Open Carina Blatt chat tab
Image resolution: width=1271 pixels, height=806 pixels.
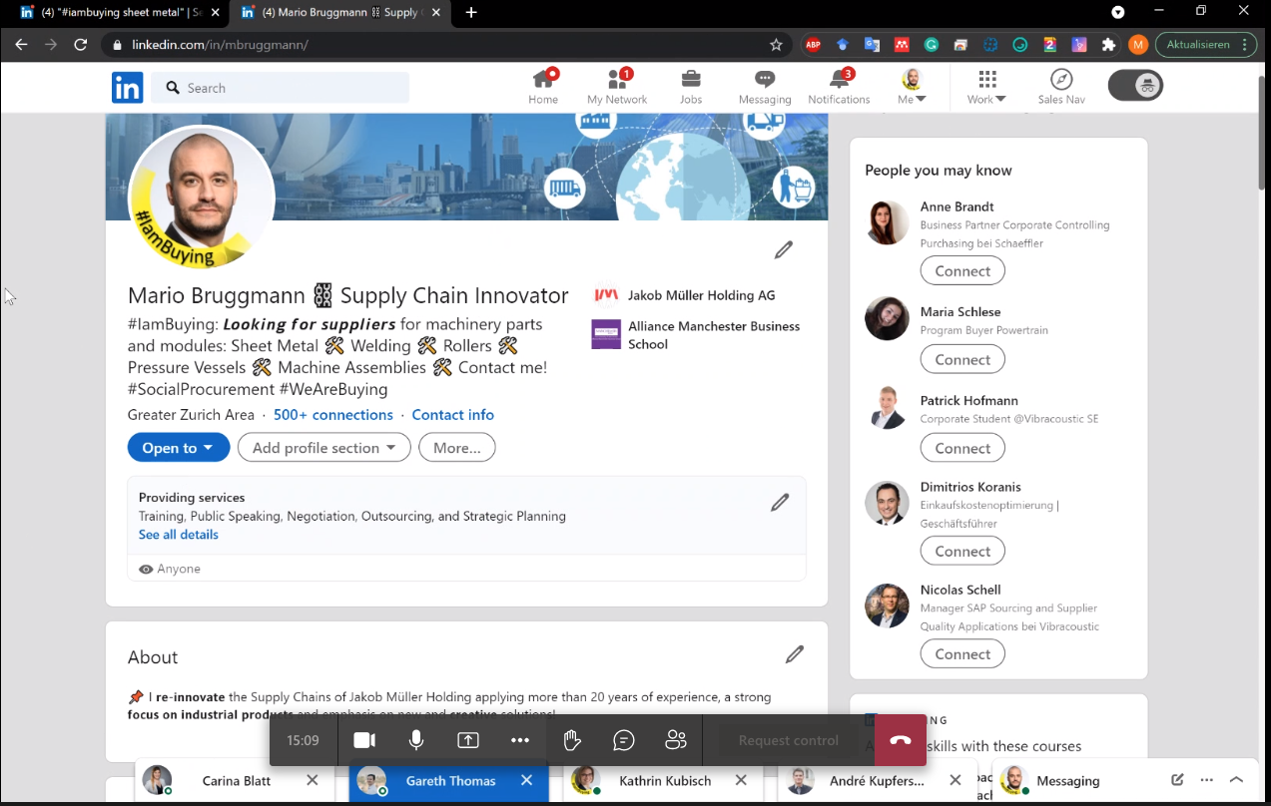point(236,781)
